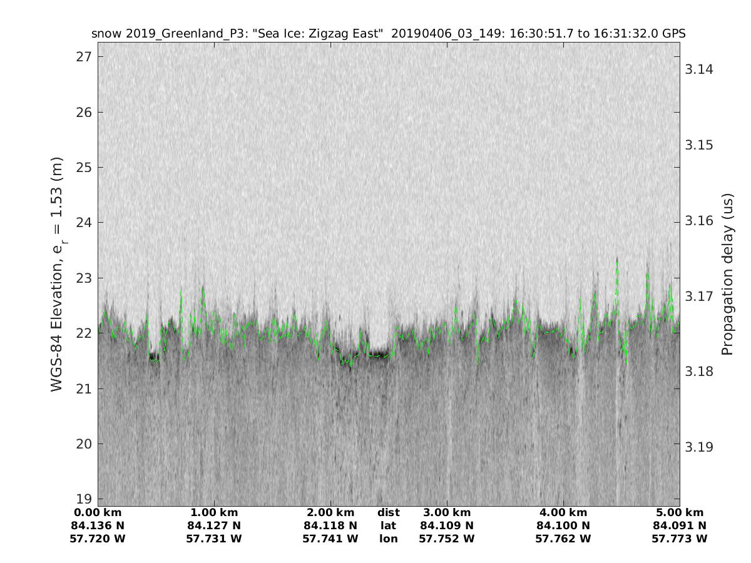Click the 57.773 W longitude label

(x=680, y=539)
